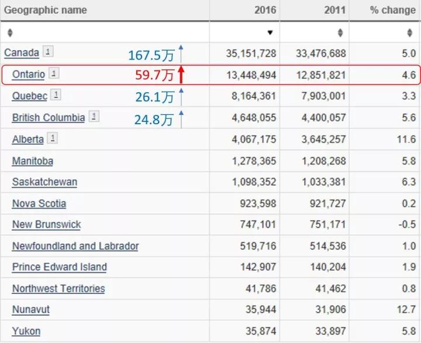Open the Alberta link
Screen dimensions: 421x343
tap(28, 139)
